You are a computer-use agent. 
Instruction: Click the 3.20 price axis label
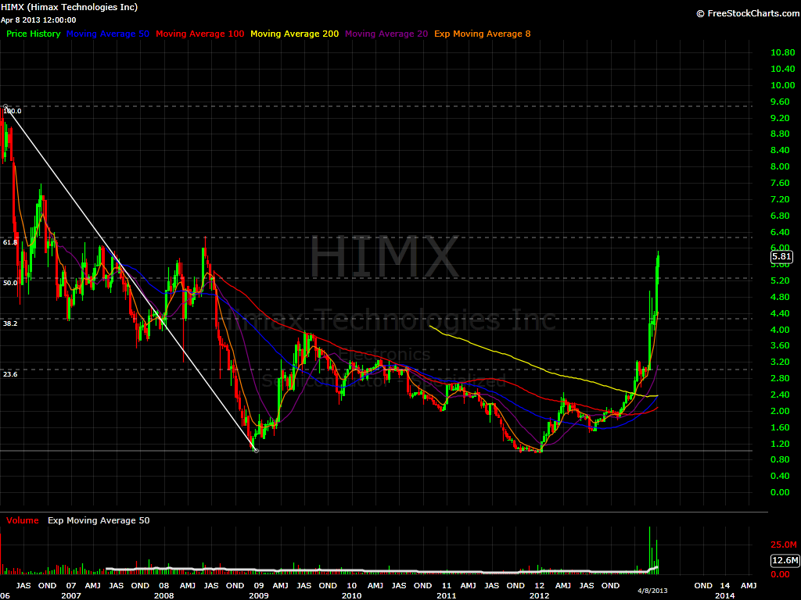(780, 362)
